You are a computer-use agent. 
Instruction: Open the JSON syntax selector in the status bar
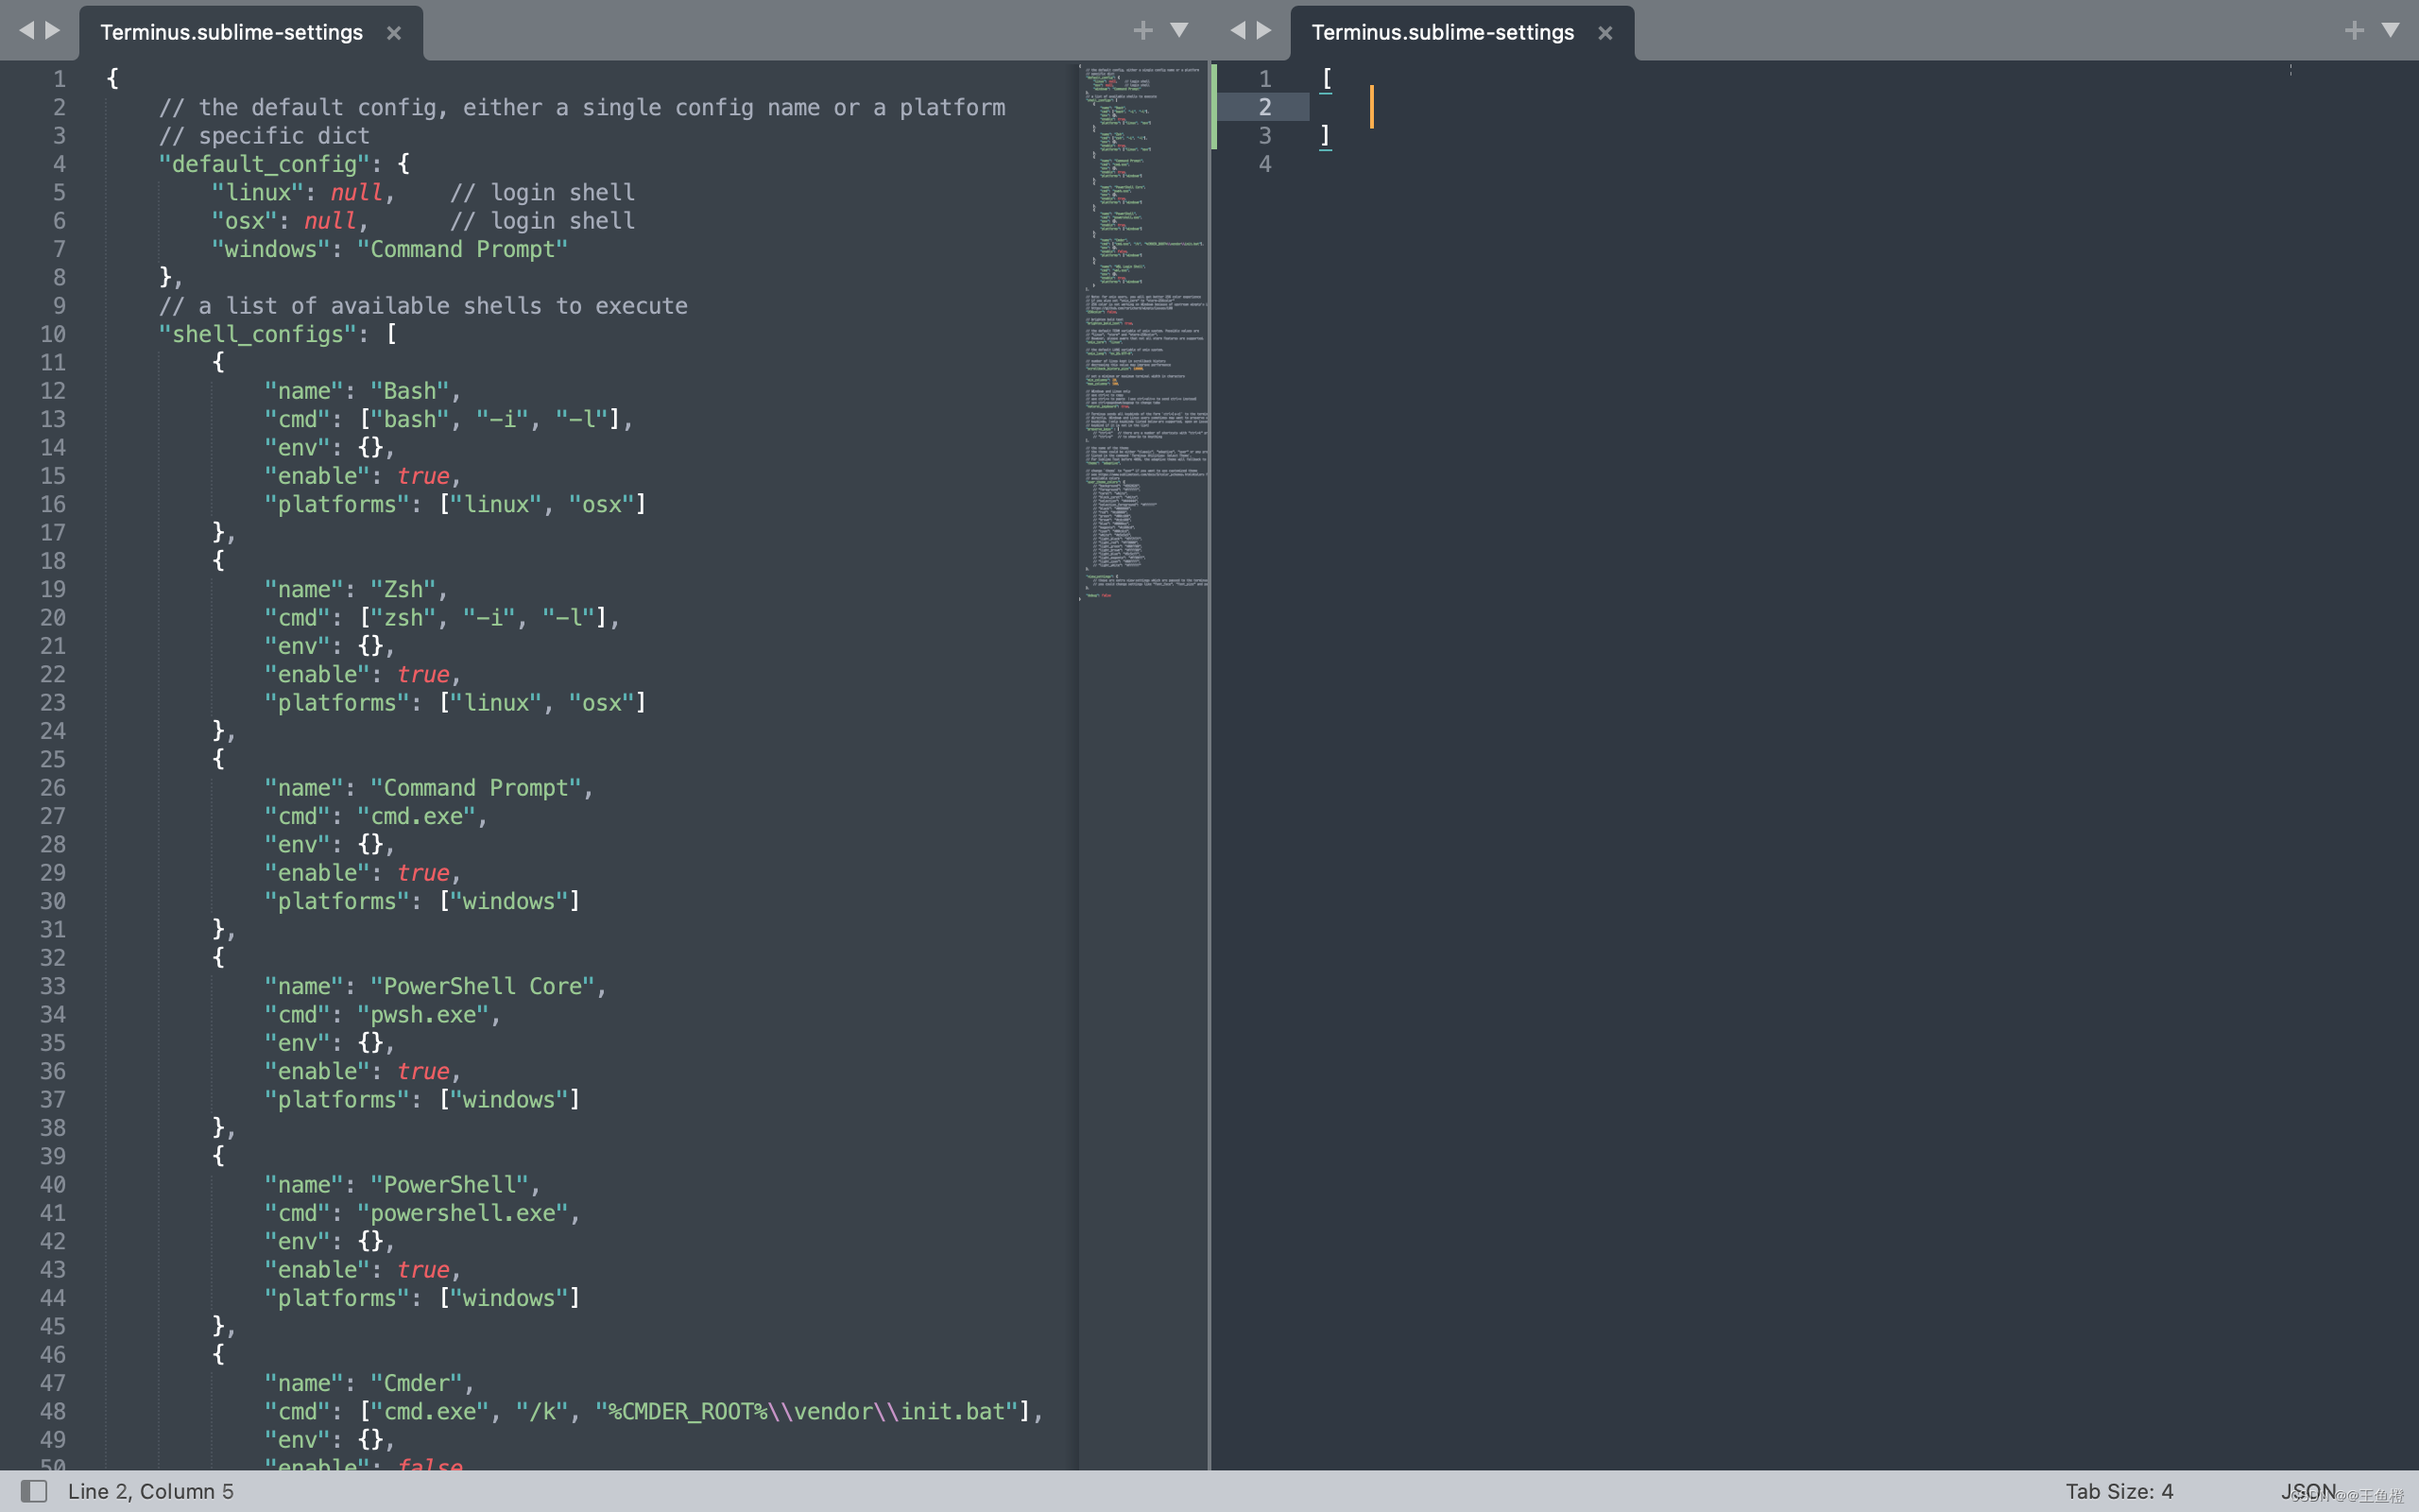coord(2308,1490)
